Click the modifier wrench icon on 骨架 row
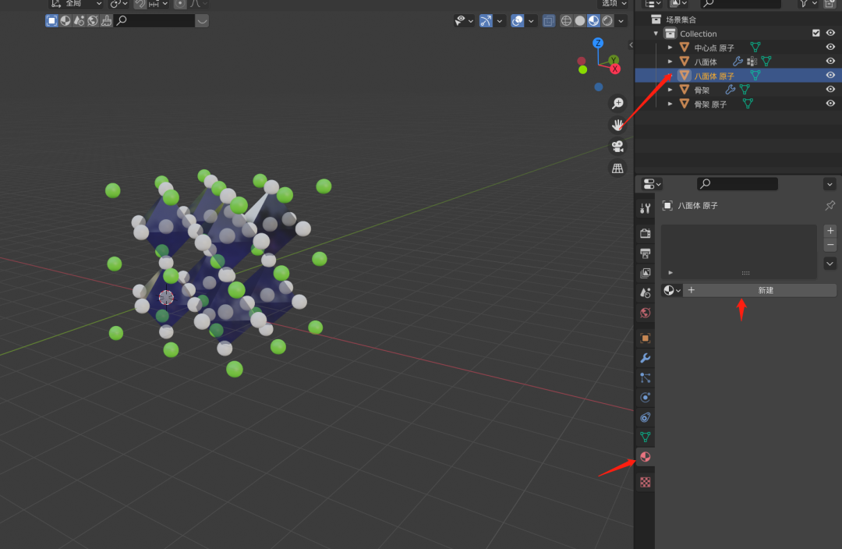This screenshot has height=549, width=842. (731, 90)
